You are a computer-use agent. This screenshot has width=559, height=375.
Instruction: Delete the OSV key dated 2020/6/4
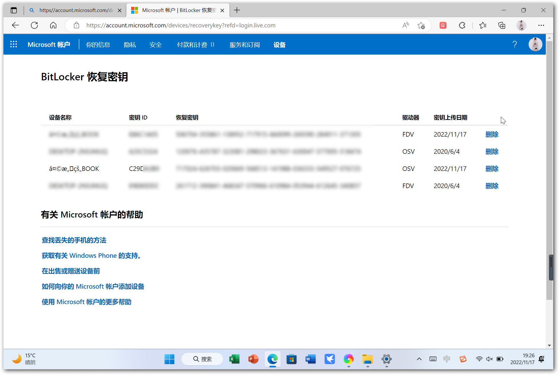492,151
